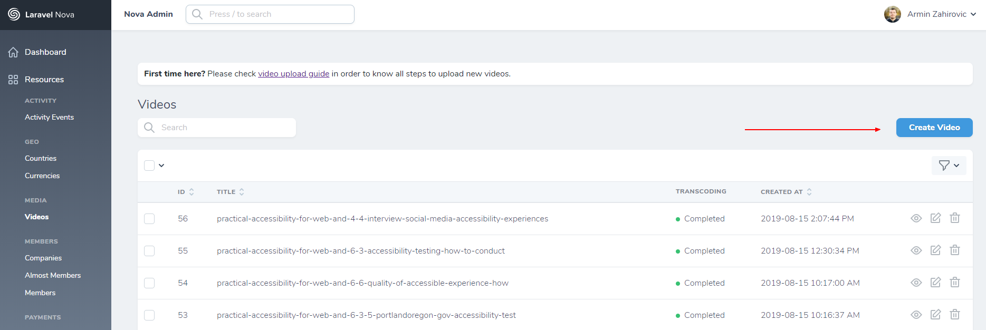Screen dimensions: 986x330
Task: View video 54 with eye icon
Action: click(916, 283)
